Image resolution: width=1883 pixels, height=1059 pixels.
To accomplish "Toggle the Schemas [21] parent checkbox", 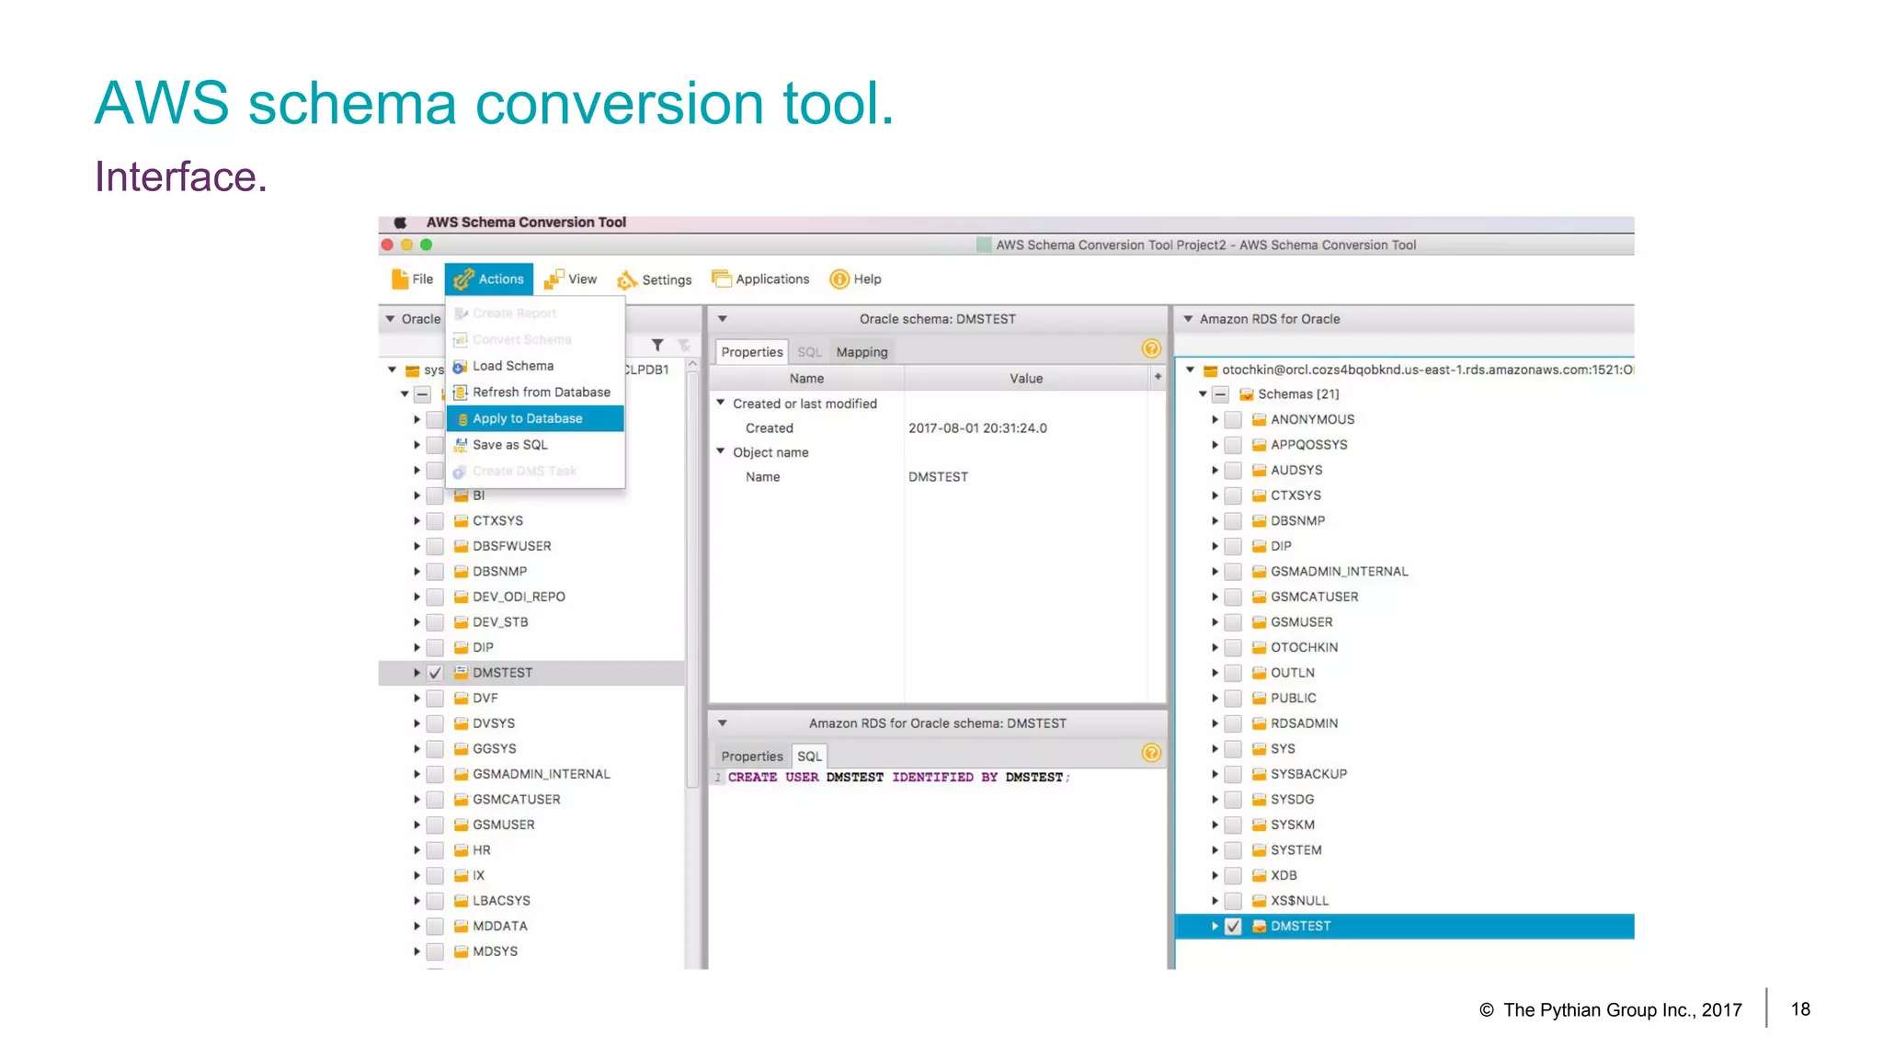I will click(x=1221, y=394).
